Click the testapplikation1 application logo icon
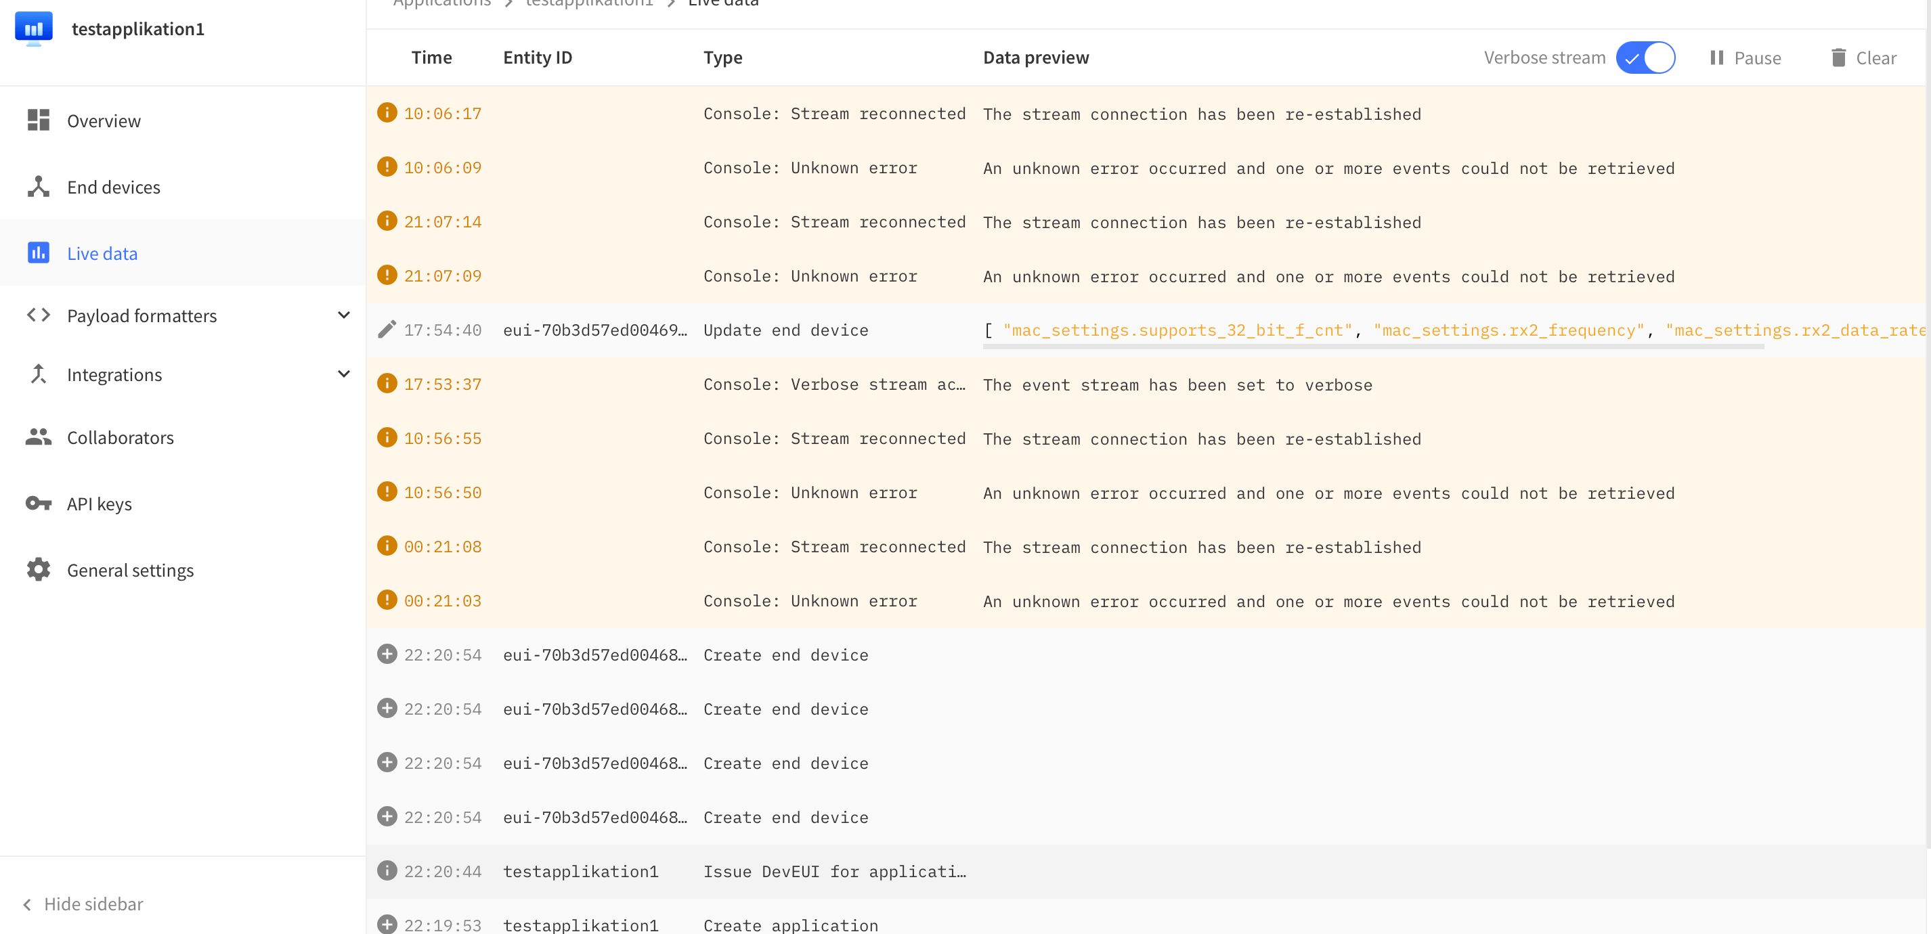This screenshot has width=1931, height=934. [x=33, y=28]
